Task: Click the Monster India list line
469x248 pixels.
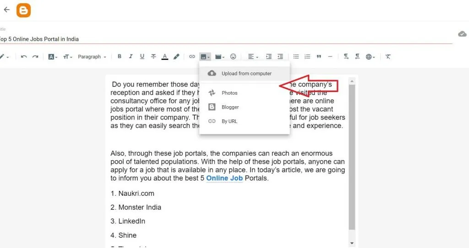Action: coord(136,207)
